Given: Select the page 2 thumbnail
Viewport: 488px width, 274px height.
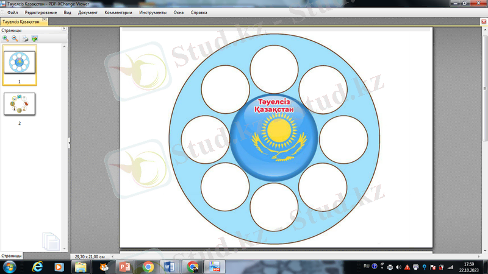Looking at the screenshot, I should (x=20, y=104).
